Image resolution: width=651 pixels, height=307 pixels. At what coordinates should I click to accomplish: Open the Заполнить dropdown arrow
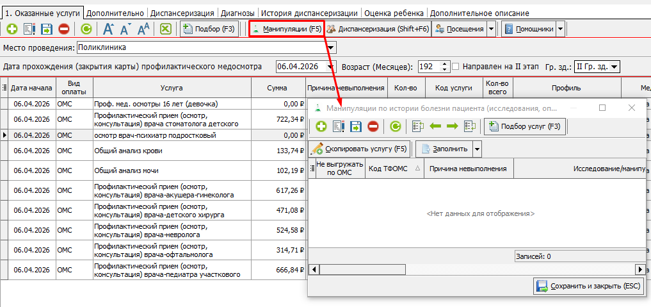click(477, 149)
